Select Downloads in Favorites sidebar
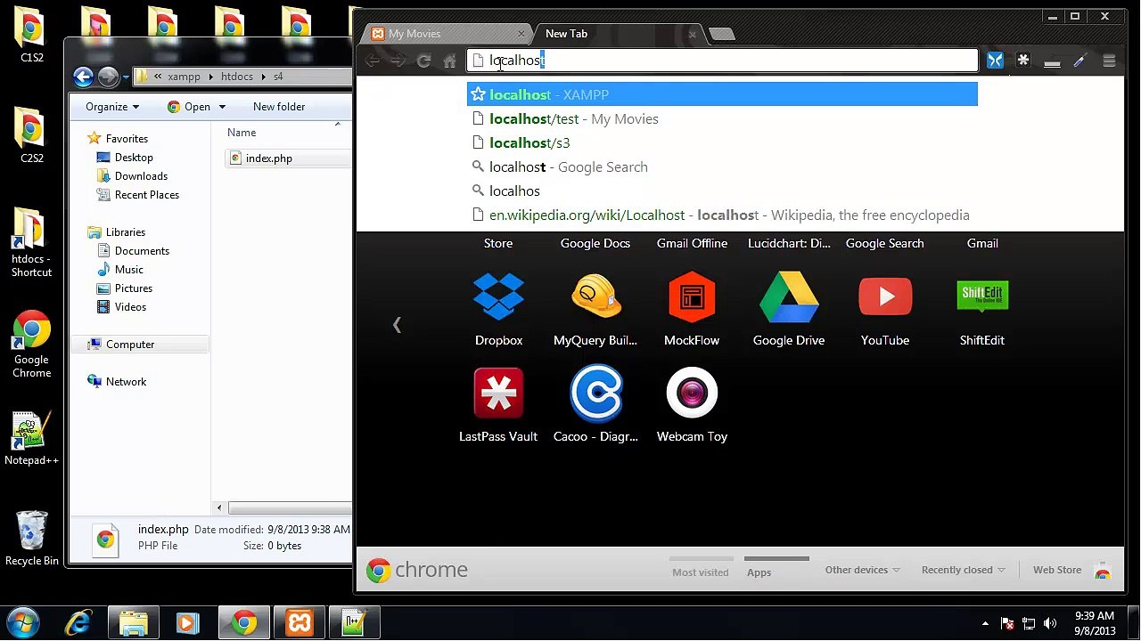 (141, 176)
